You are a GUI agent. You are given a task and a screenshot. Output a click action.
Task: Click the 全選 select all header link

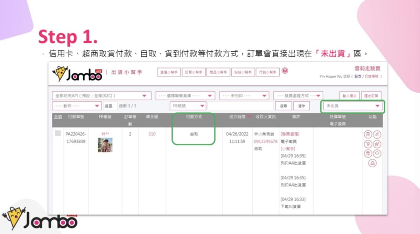coord(58,117)
